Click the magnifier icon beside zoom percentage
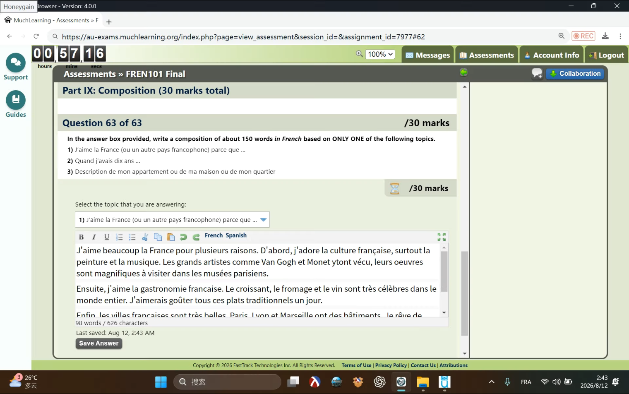Screen dimensions: 629x394 point(359,54)
